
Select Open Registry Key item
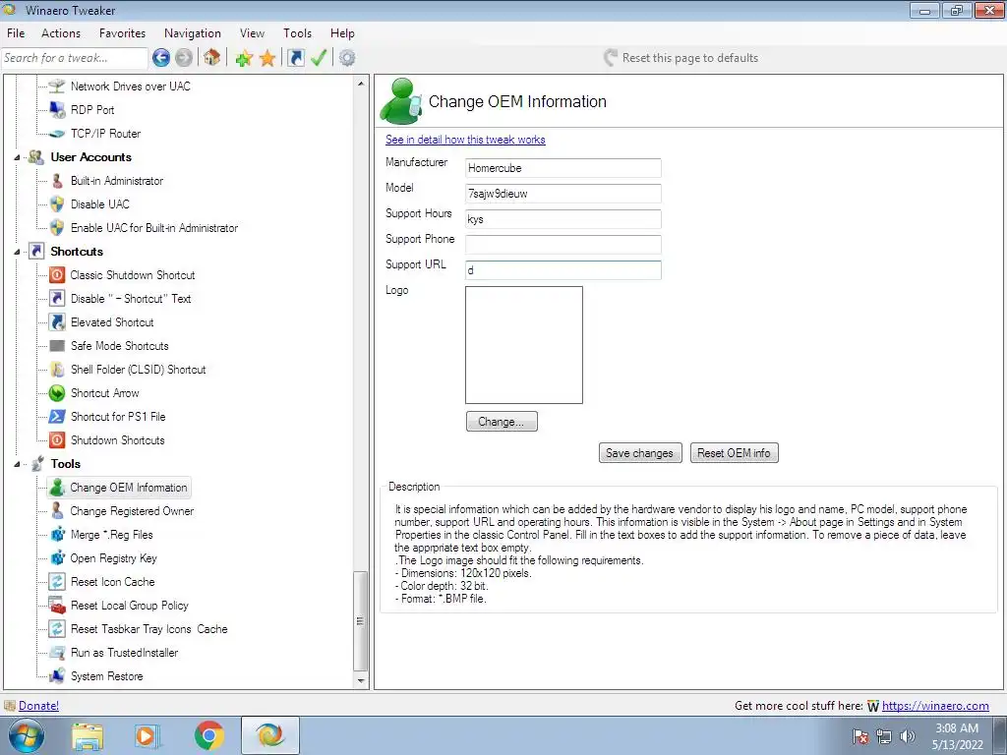[113, 558]
